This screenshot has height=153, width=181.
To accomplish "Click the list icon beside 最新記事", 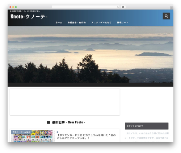I will [x=49, y=122].
